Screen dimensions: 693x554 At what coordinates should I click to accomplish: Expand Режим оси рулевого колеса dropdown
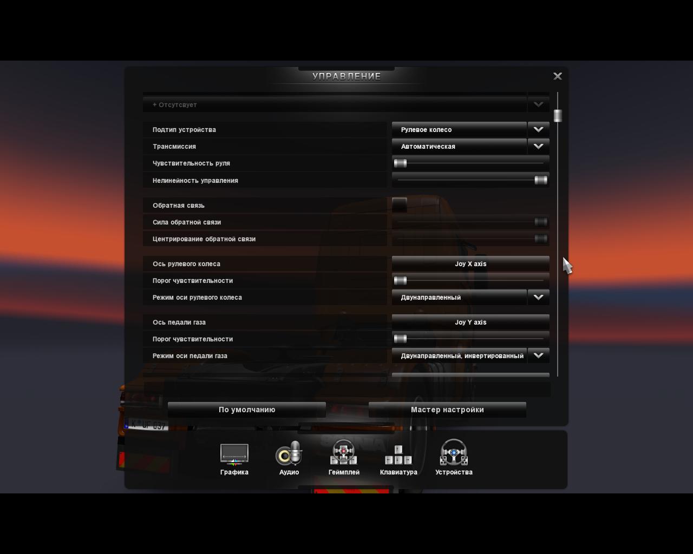coord(538,298)
